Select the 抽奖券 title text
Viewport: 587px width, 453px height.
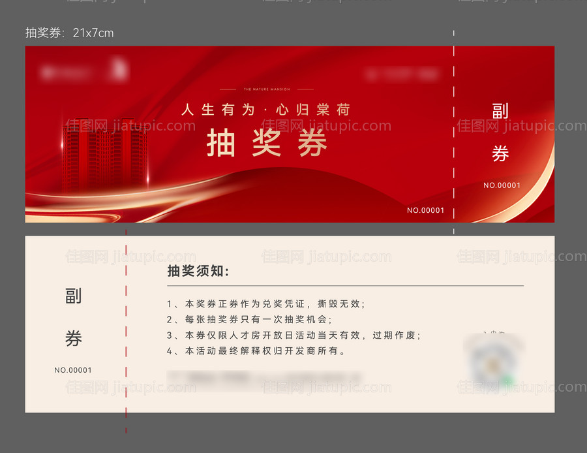point(266,144)
